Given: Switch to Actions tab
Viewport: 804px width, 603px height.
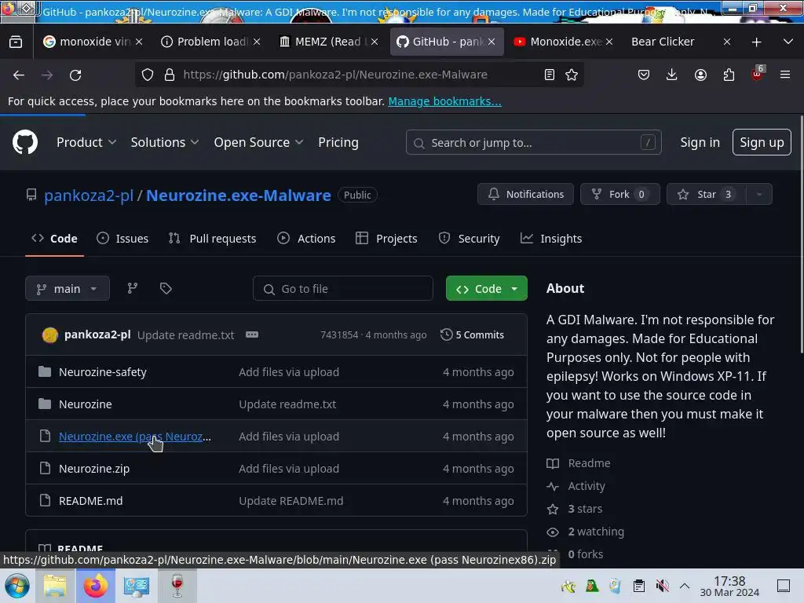Looking at the screenshot, I should pyautogui.click(x=306, y=239).
